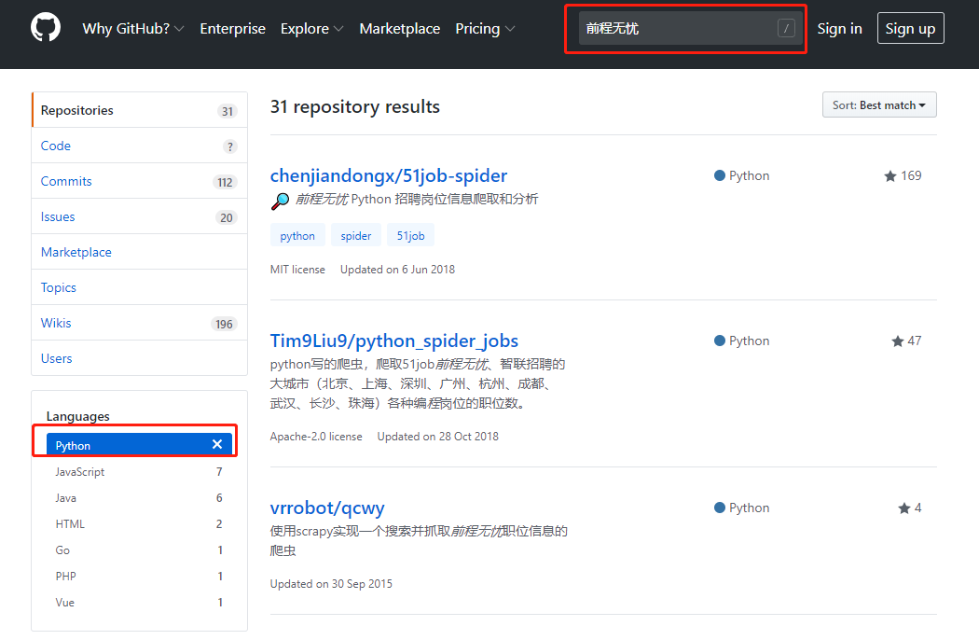
Task: Expand the Pricing dropdown menu
Action: 485,29
